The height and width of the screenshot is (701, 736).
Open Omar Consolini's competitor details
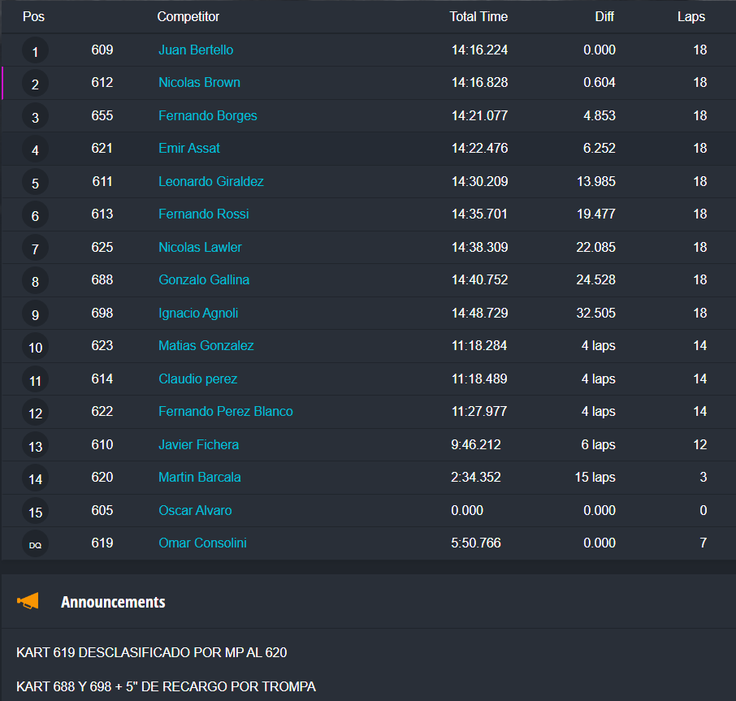[202, 543]
